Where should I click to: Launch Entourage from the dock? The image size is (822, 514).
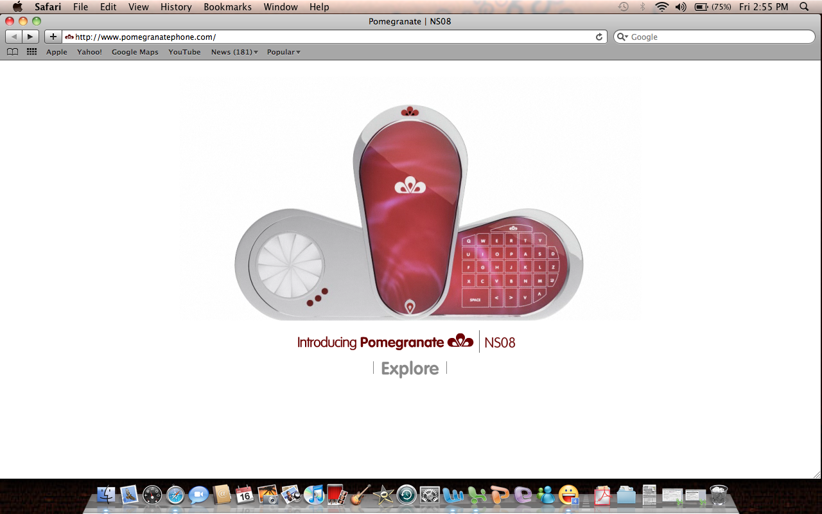click(522, 495)
